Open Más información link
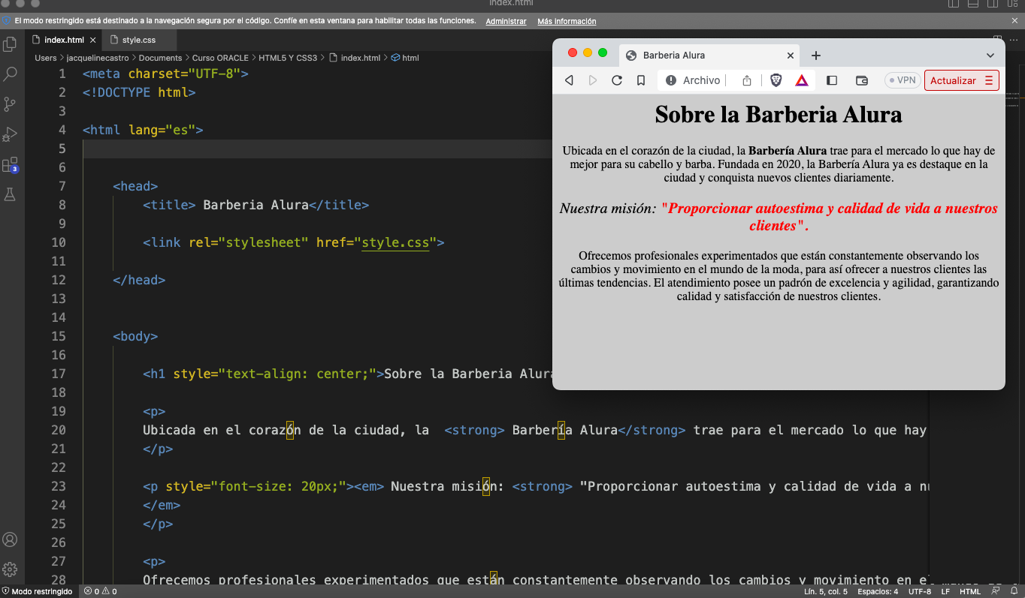Viewport: 1025px width, 598px height. [567, 21]
